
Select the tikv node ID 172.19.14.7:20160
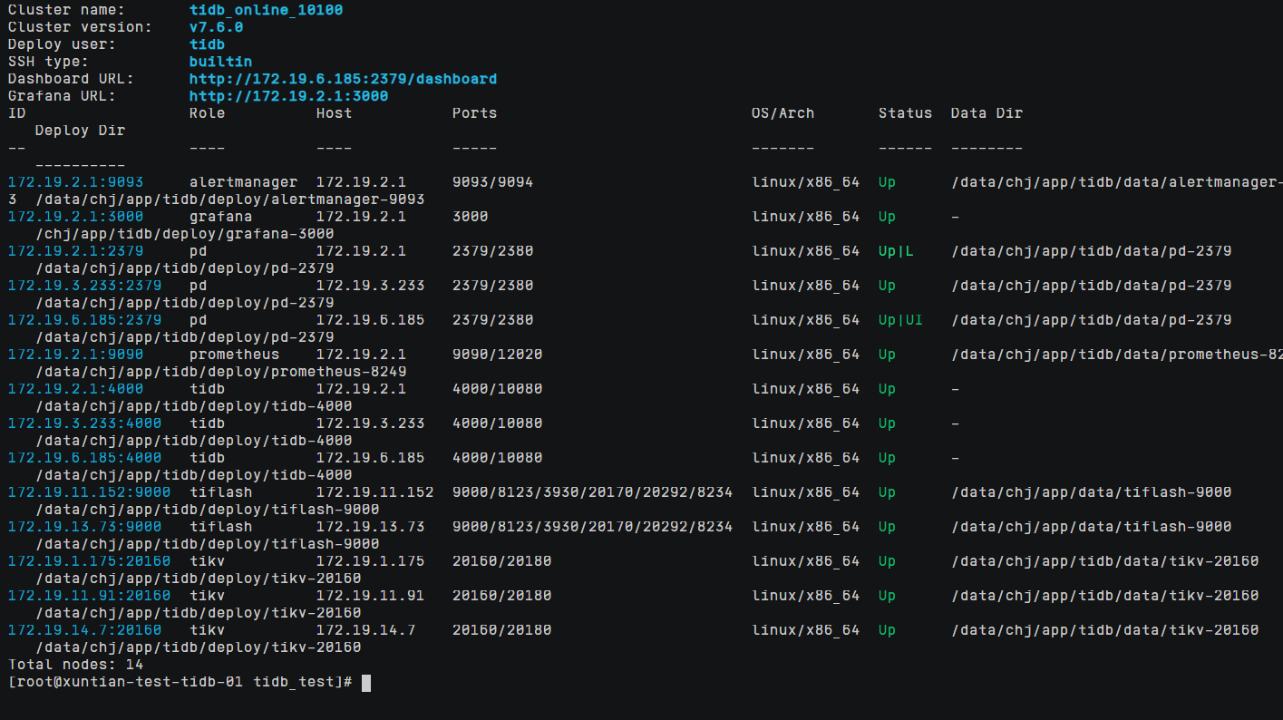[84, 630]
